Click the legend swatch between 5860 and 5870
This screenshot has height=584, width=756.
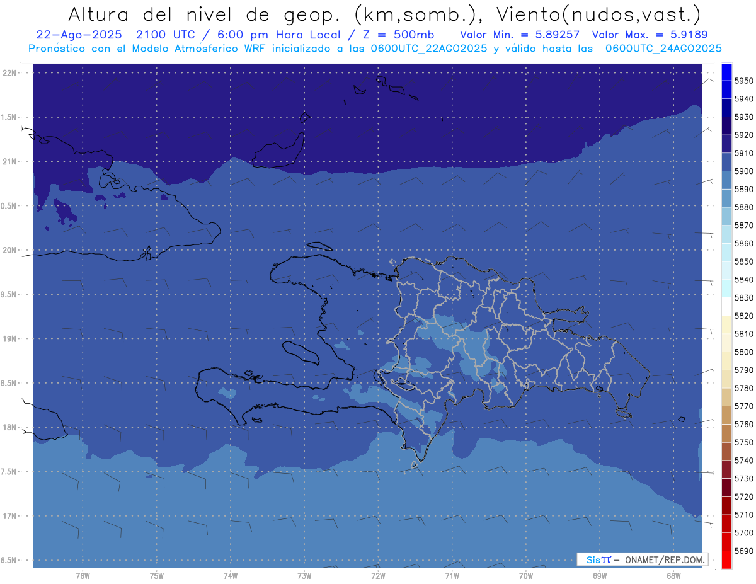726,234
